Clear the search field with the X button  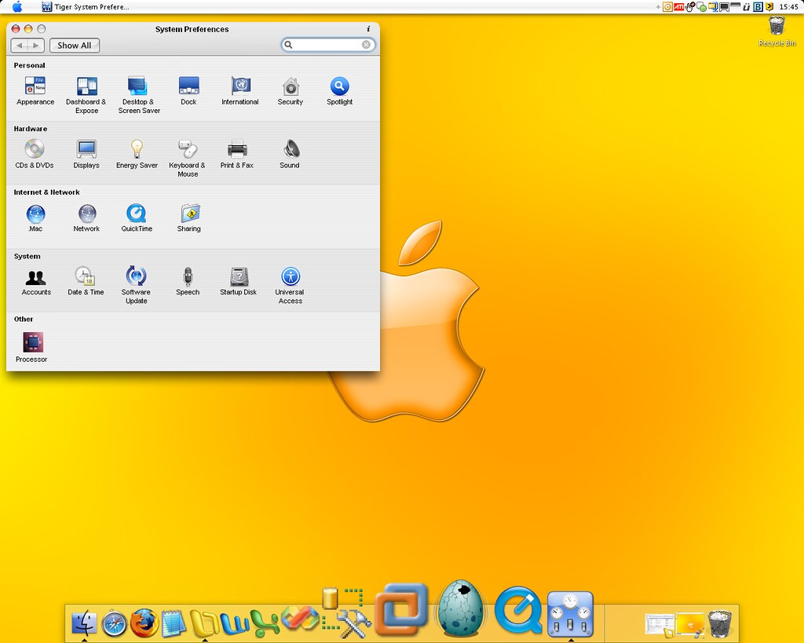(x=366, y=45)
